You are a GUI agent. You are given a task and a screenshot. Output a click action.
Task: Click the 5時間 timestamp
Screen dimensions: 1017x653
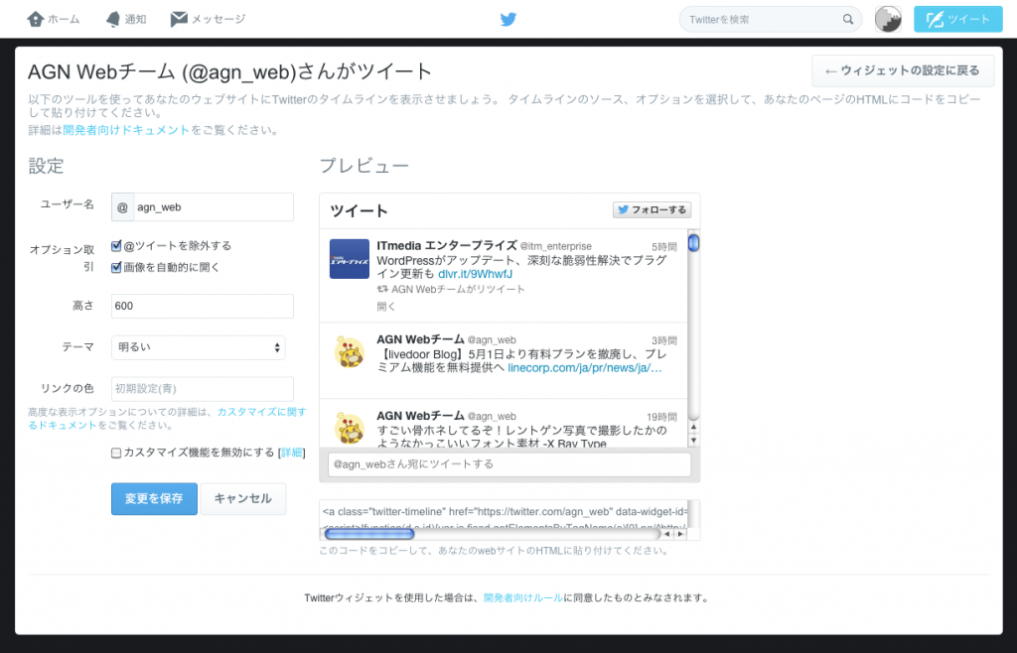[x=664, y=247]
